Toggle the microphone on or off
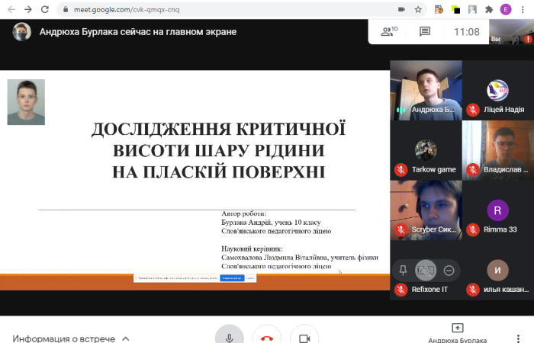Viewport: 534px width, 343px height. coord(229,338)
